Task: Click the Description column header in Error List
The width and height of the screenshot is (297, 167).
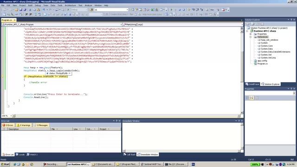Action: (29, 129)
